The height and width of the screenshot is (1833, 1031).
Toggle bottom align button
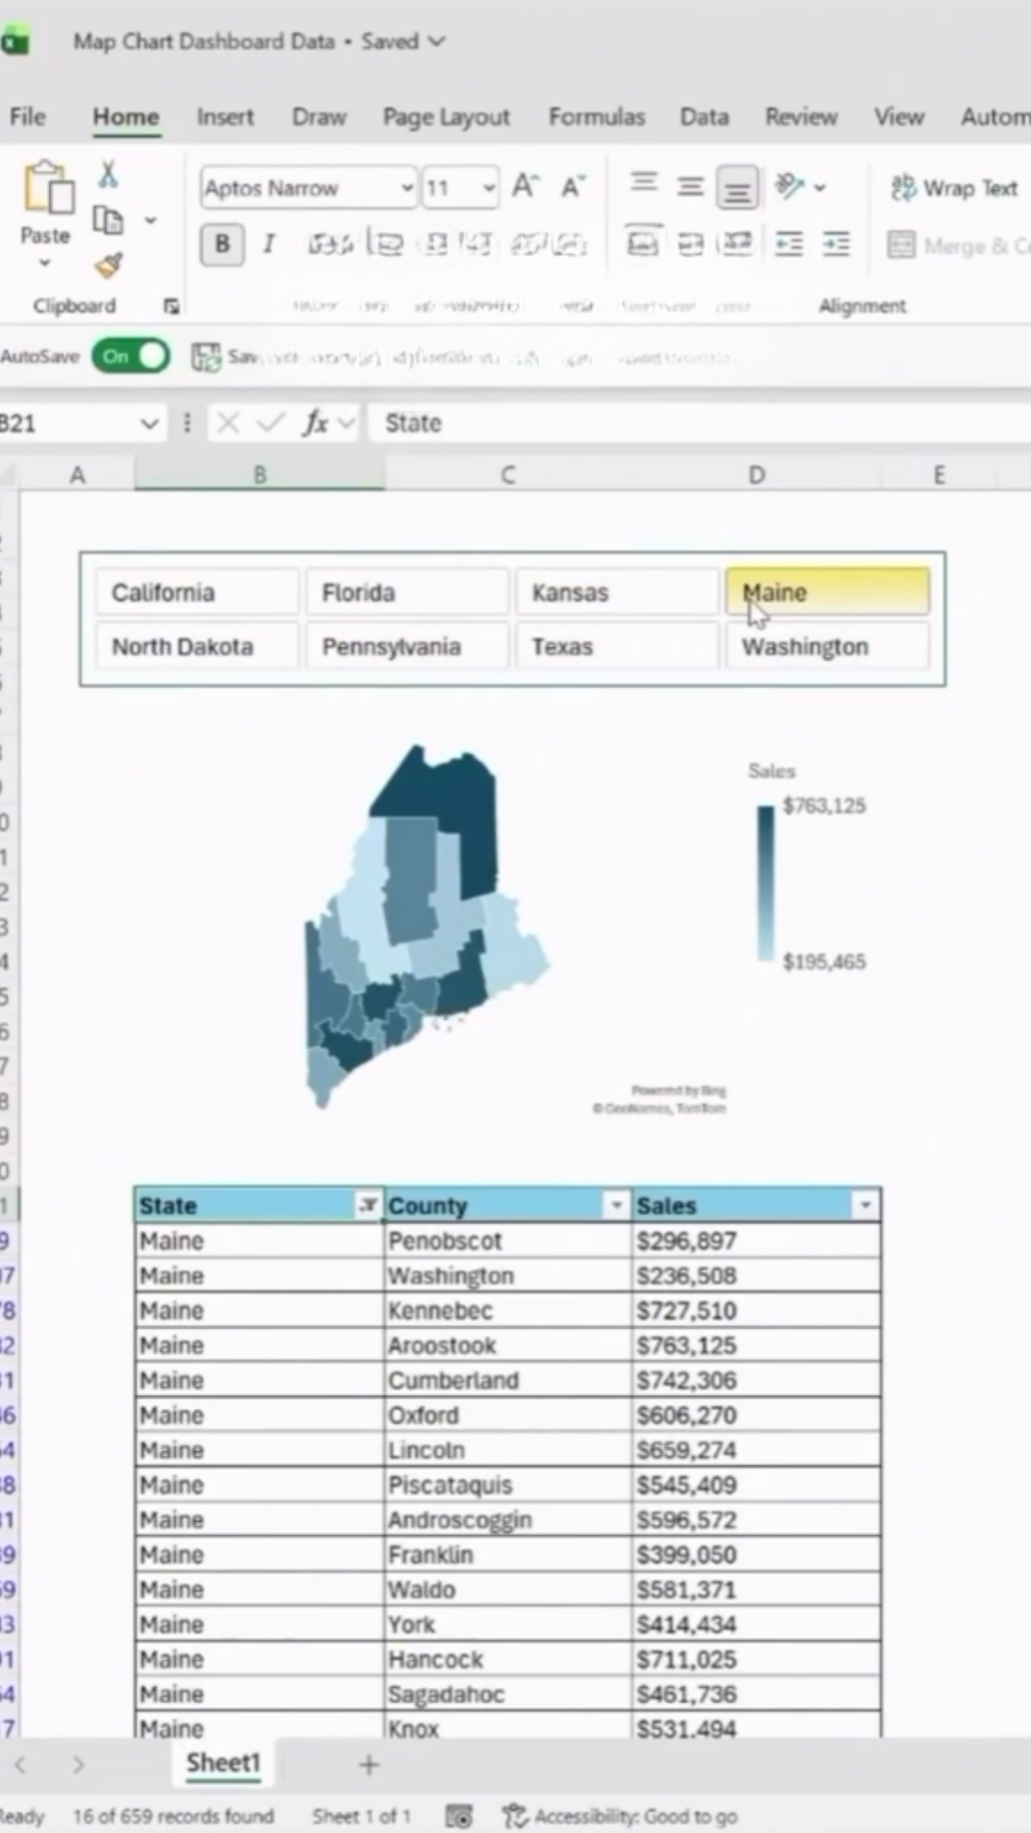coord(737,187)
